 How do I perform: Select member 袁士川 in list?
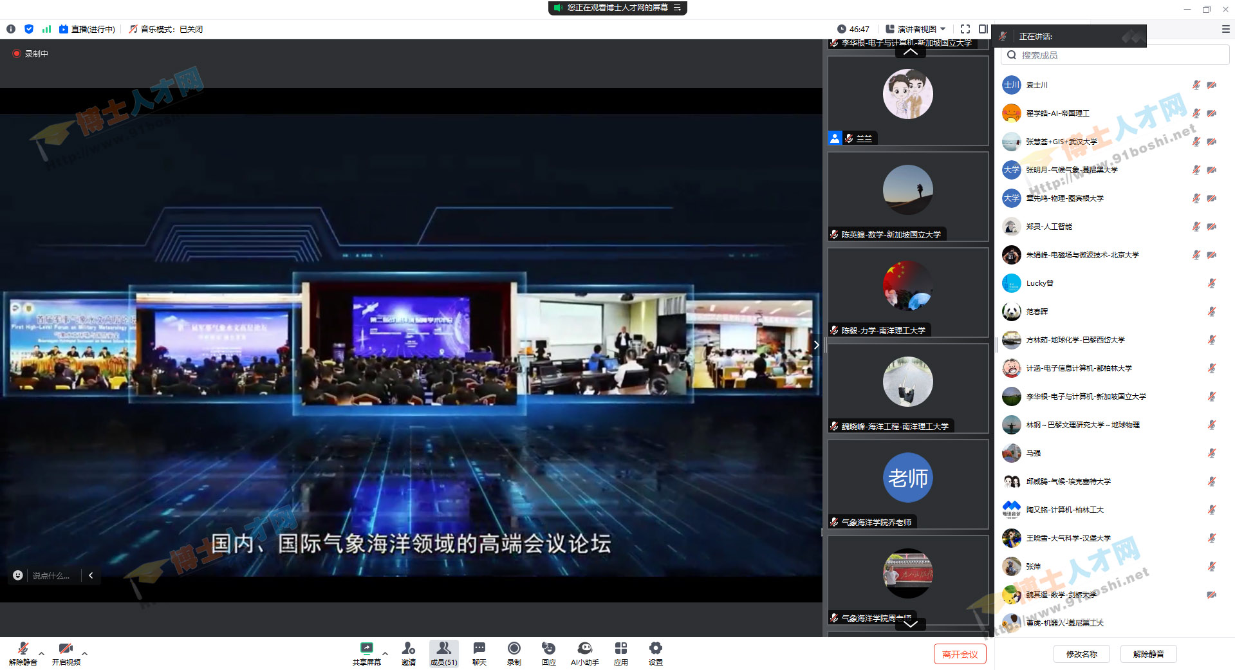1113,85
